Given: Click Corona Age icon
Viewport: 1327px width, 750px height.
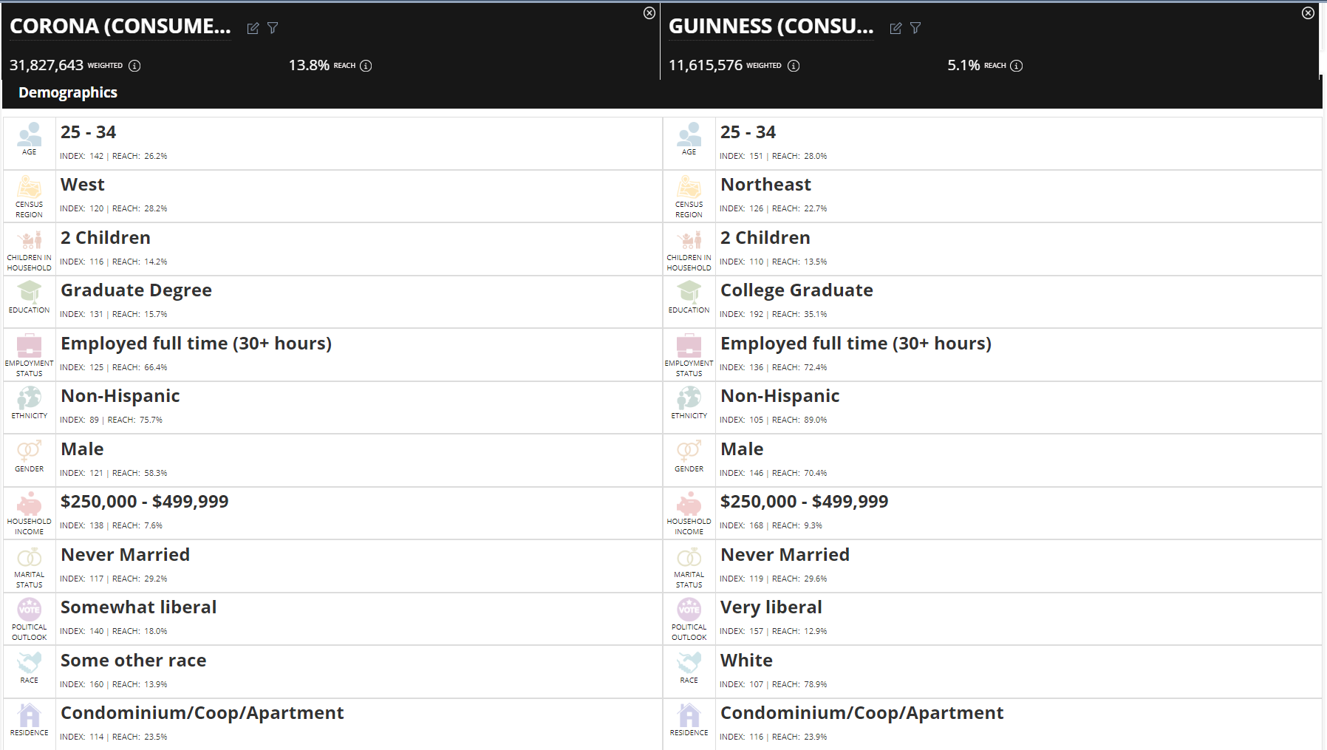Looking at the screenshot, I should click(30, 134).
